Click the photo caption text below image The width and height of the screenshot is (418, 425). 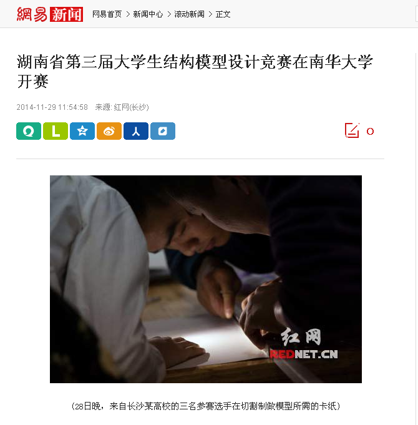pyautogui.click(x=206, y=406)
